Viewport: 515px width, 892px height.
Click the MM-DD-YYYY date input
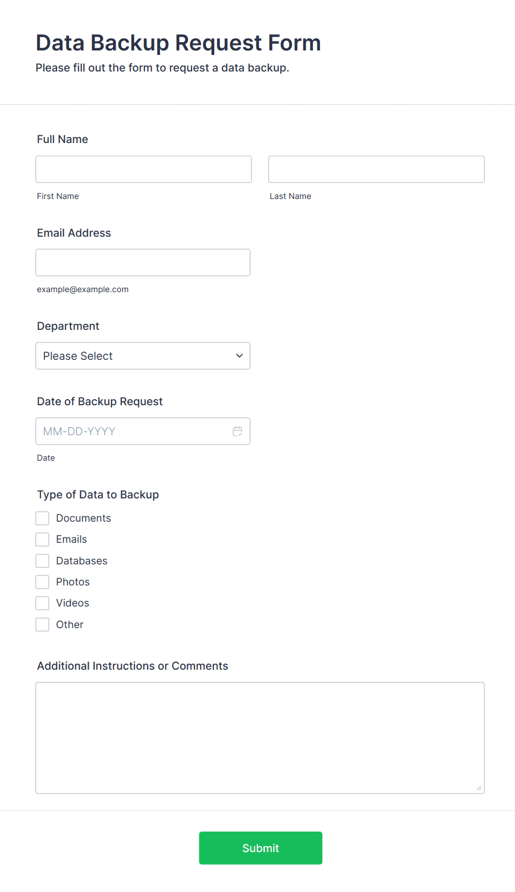(x=133, y=431)
